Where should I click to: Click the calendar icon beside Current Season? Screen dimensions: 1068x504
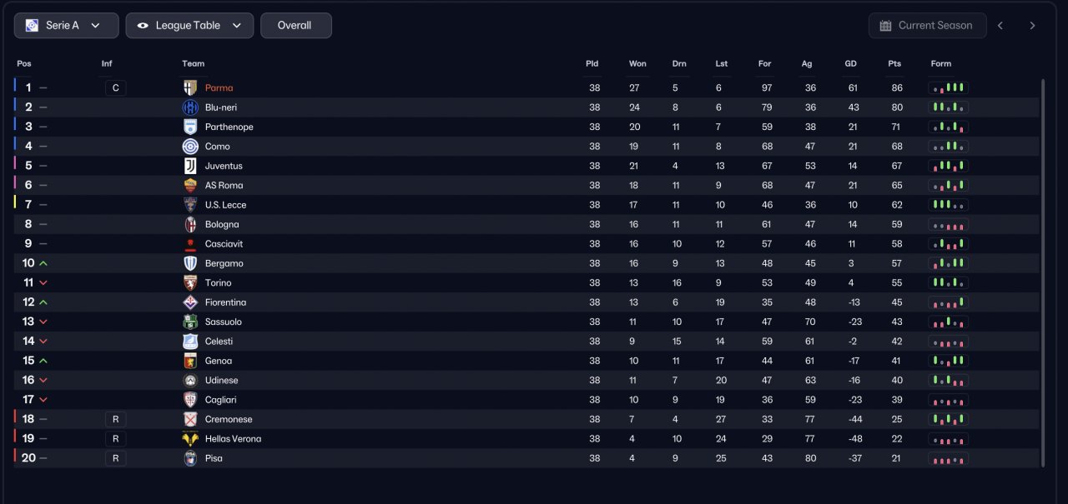pos(885,26)
